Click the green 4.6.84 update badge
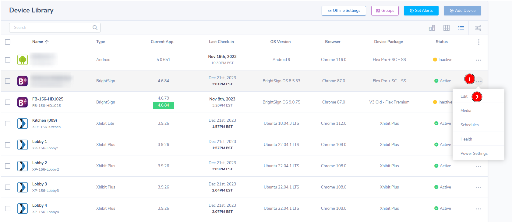 tap(164, 105)
